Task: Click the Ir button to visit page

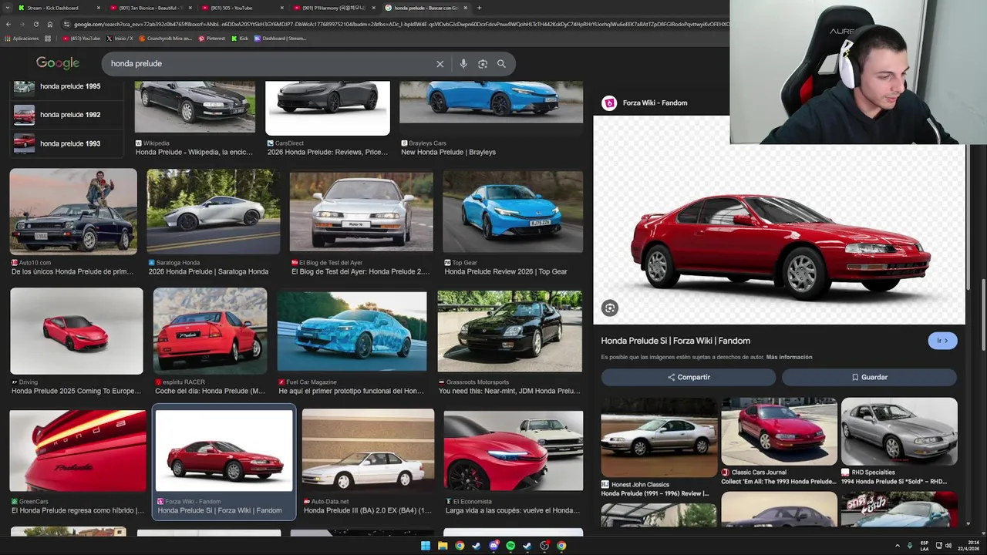Action: click(x=942, y=341)
